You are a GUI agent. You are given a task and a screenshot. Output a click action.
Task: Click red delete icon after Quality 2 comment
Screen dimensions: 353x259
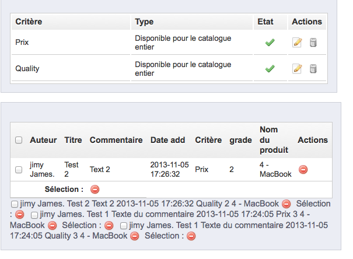pos(286,204)
